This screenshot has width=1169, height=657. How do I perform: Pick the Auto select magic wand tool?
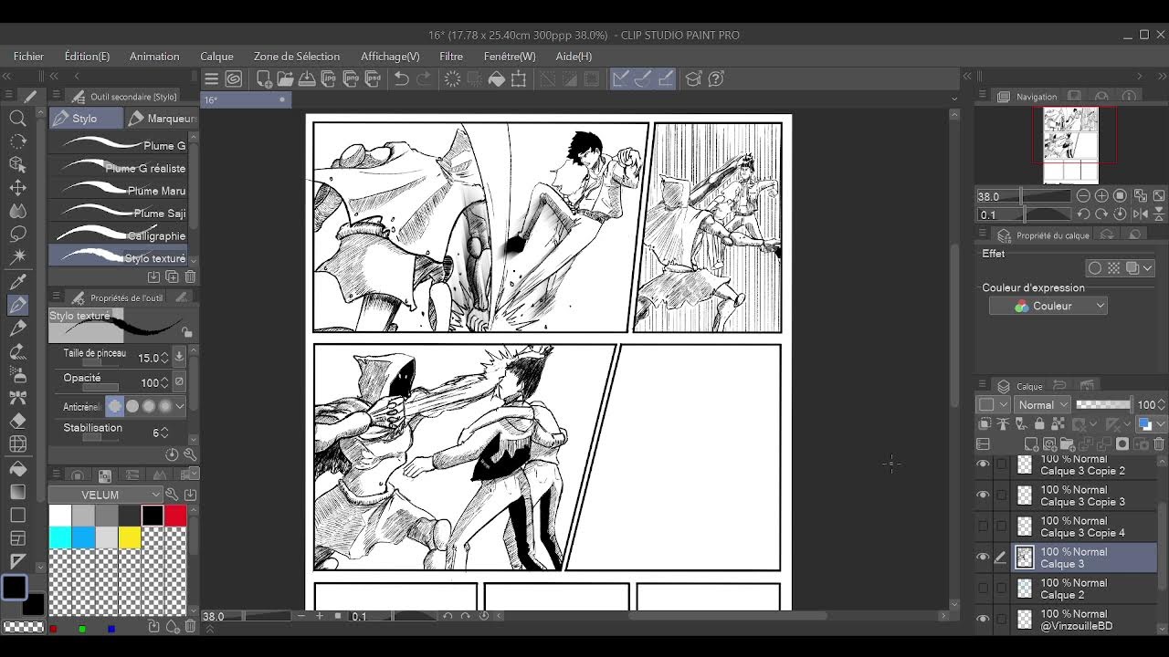click(17, 257)
